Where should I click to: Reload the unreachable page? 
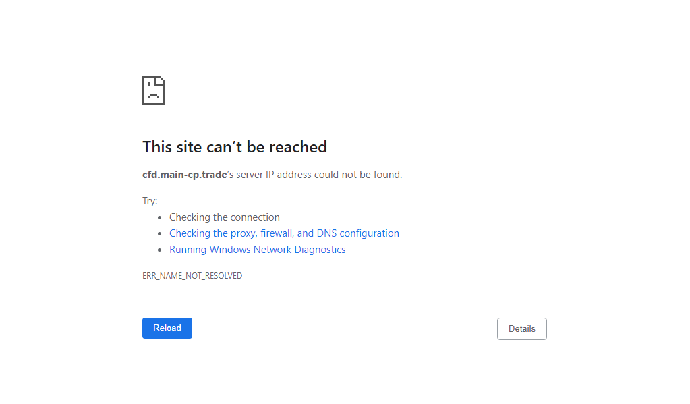167,328
